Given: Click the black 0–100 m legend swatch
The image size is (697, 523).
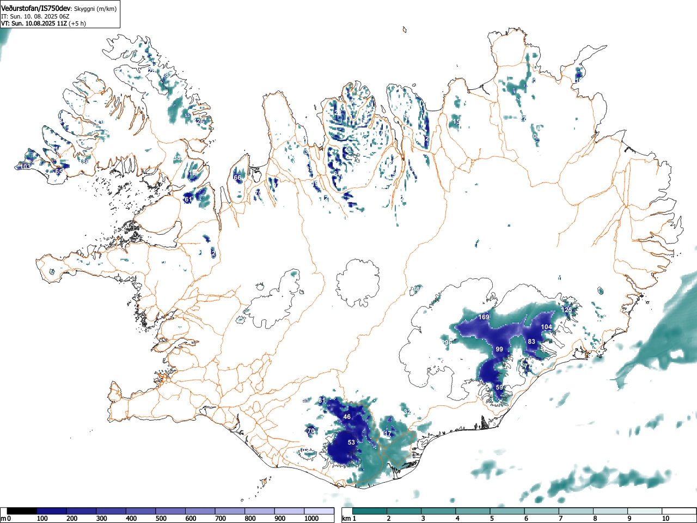Looking at the screenshot, I should [22, 511].
